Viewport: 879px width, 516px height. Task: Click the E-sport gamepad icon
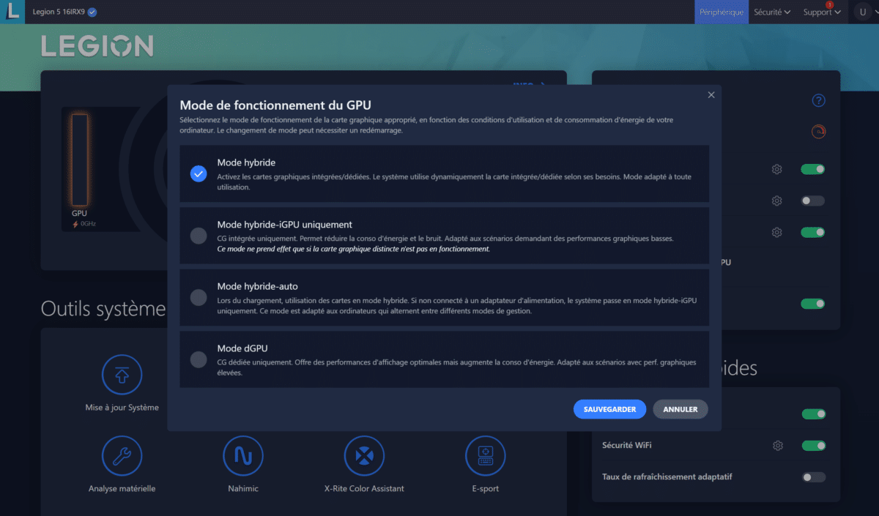coord(486,457)
